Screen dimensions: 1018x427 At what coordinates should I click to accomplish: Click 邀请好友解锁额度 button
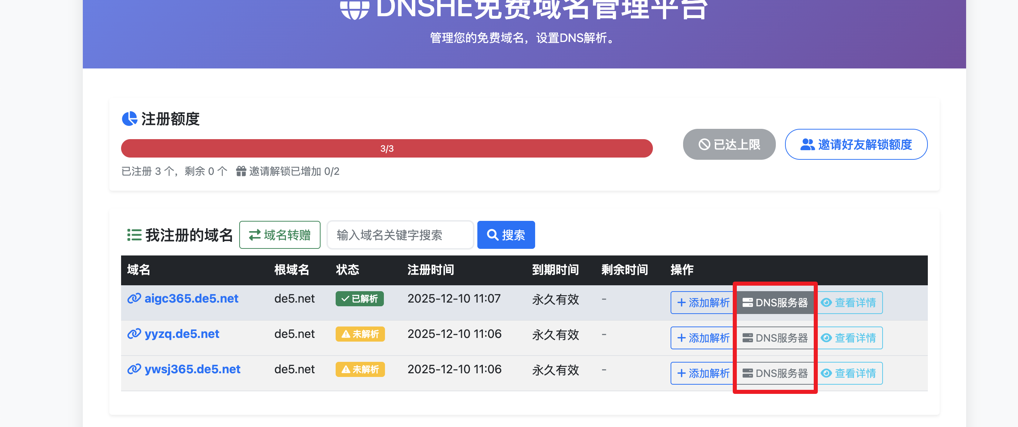point(856,144)
